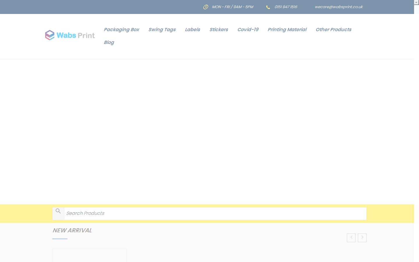This screenshot has height=262, width=419.
Task: Open the Covid-19 products menu
Action: 248,29
